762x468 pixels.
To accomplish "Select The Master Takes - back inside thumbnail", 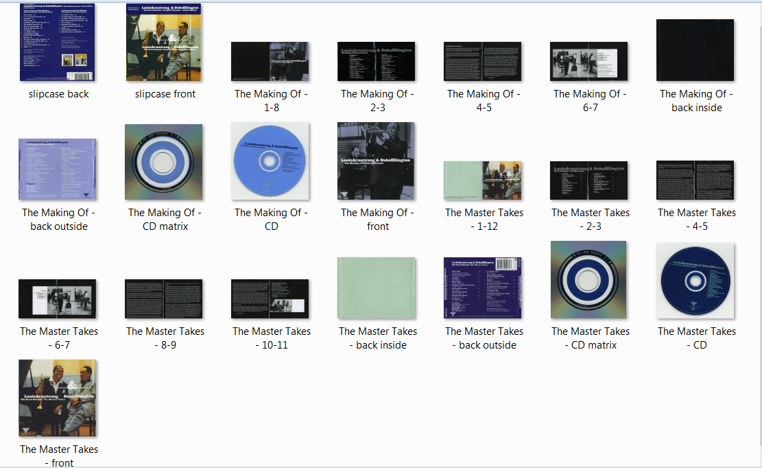I will pos(376,288).
